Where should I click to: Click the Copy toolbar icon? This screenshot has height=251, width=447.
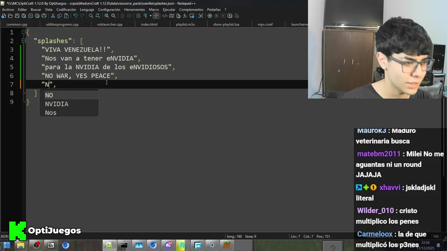pos(60,16)
